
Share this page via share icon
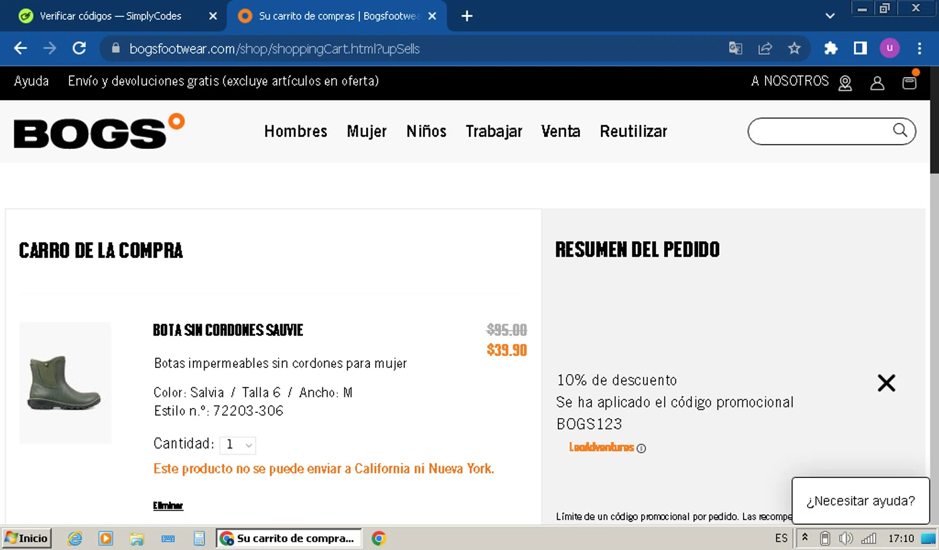[765, 48]
